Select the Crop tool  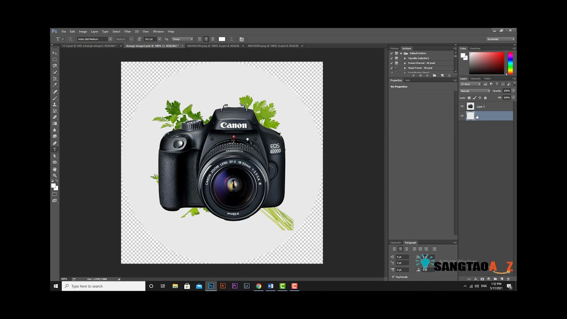[55, 78]
